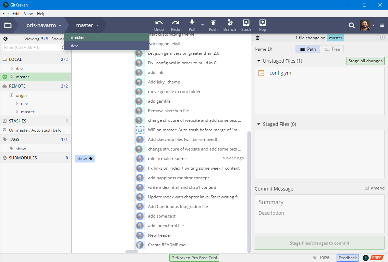Click the branch Filter input field
This screenshot has height=262, width=388.
(34, 48)
